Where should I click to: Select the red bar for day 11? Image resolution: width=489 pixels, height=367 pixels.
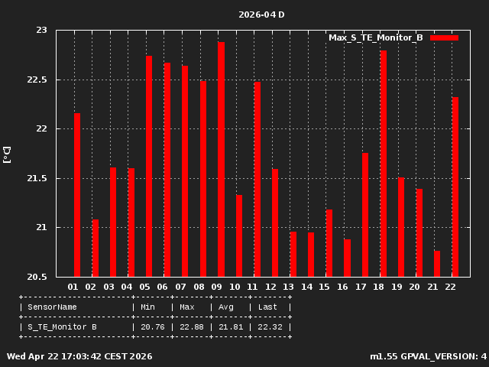click(x=257, y=180)
